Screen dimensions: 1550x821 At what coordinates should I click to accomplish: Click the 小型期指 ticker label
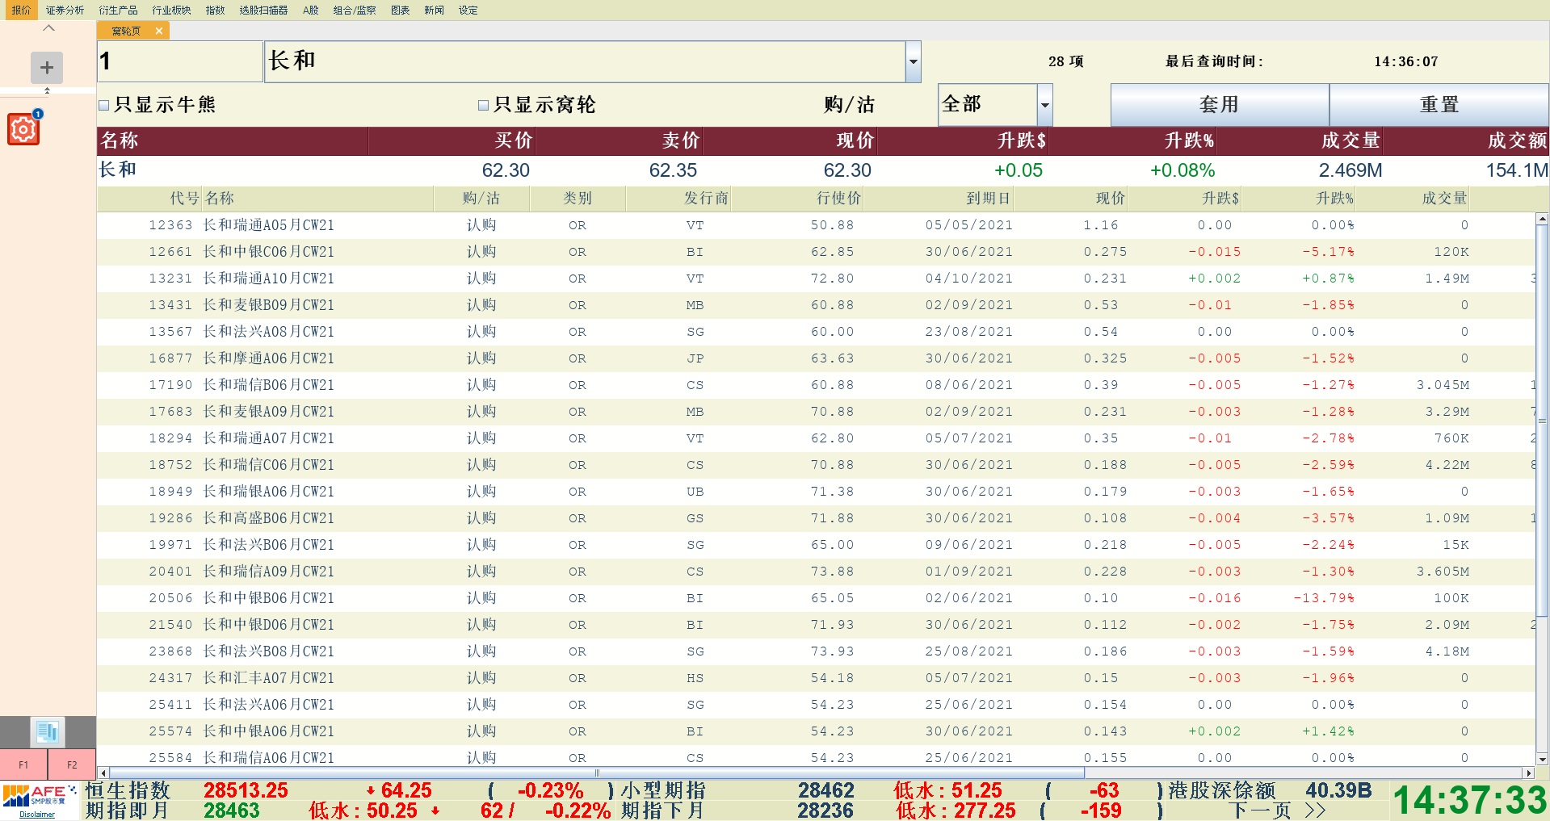(663, 790)
